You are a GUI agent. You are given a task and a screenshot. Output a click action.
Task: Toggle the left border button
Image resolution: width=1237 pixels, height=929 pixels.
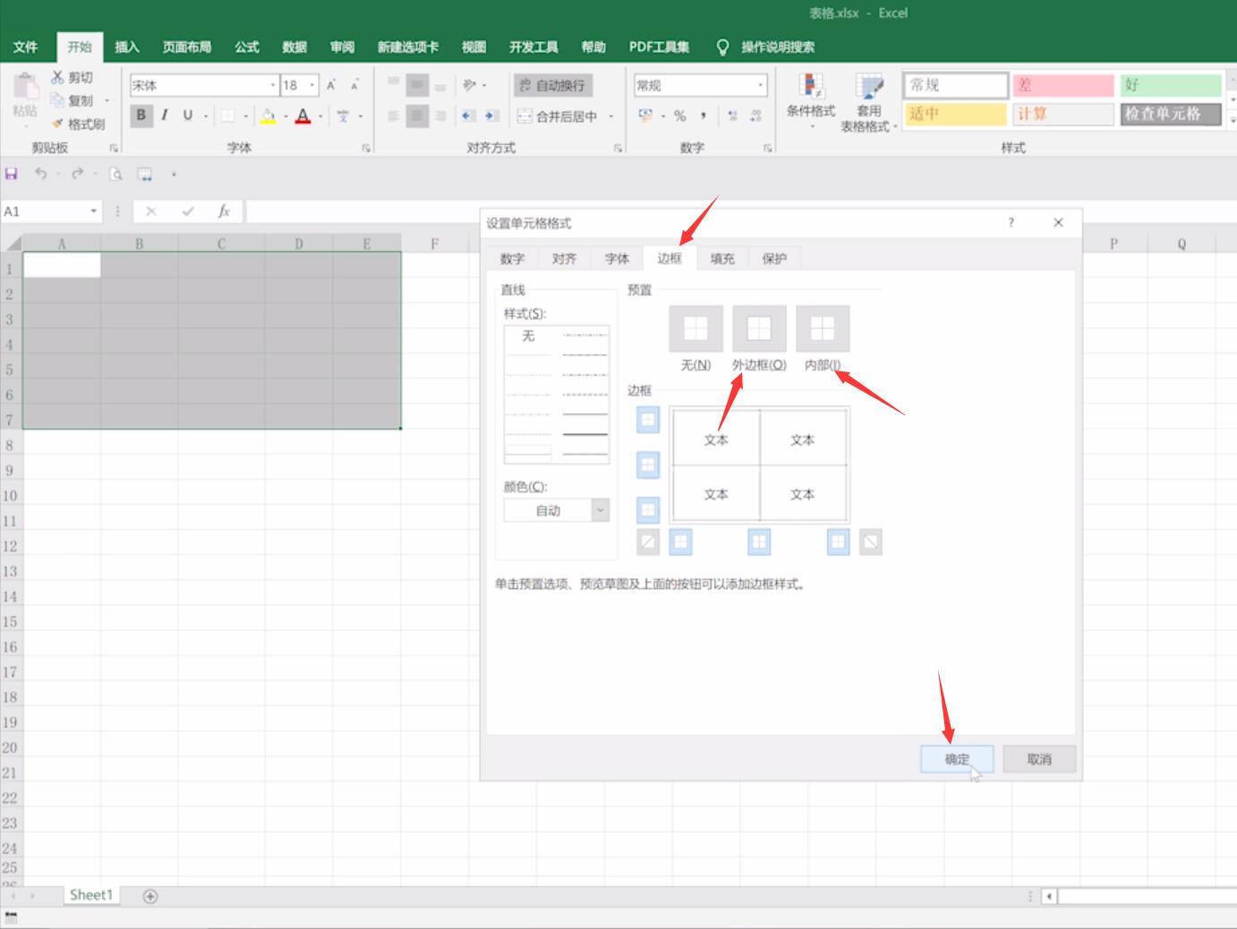click(x=680, y=541)
